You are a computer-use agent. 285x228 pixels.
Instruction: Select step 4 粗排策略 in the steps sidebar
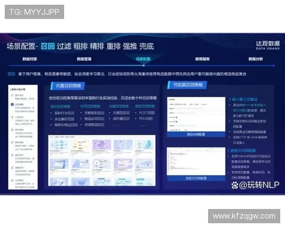(22, 133)
